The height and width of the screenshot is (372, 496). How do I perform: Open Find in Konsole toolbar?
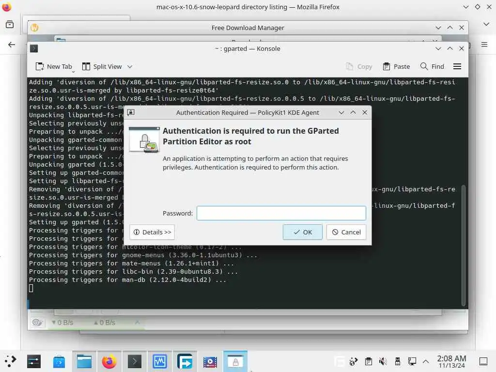[x=432, y=66]
